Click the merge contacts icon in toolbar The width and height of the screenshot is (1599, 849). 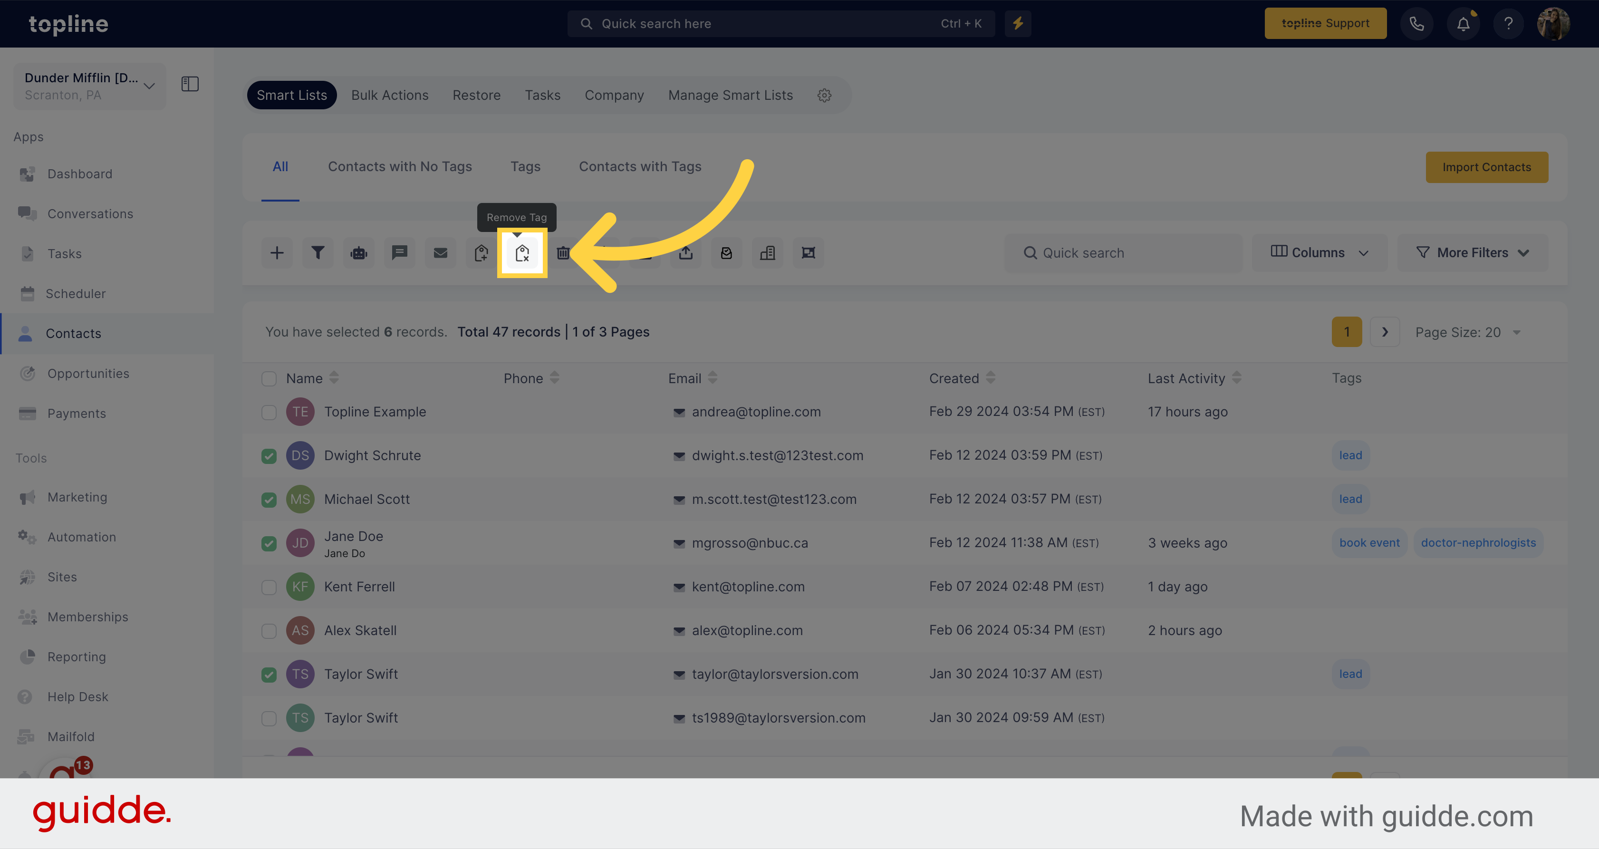coord(808,253)
